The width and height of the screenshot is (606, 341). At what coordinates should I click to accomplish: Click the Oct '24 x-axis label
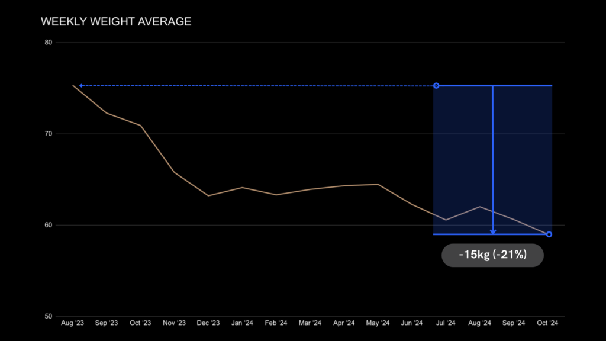coord(547,323)
